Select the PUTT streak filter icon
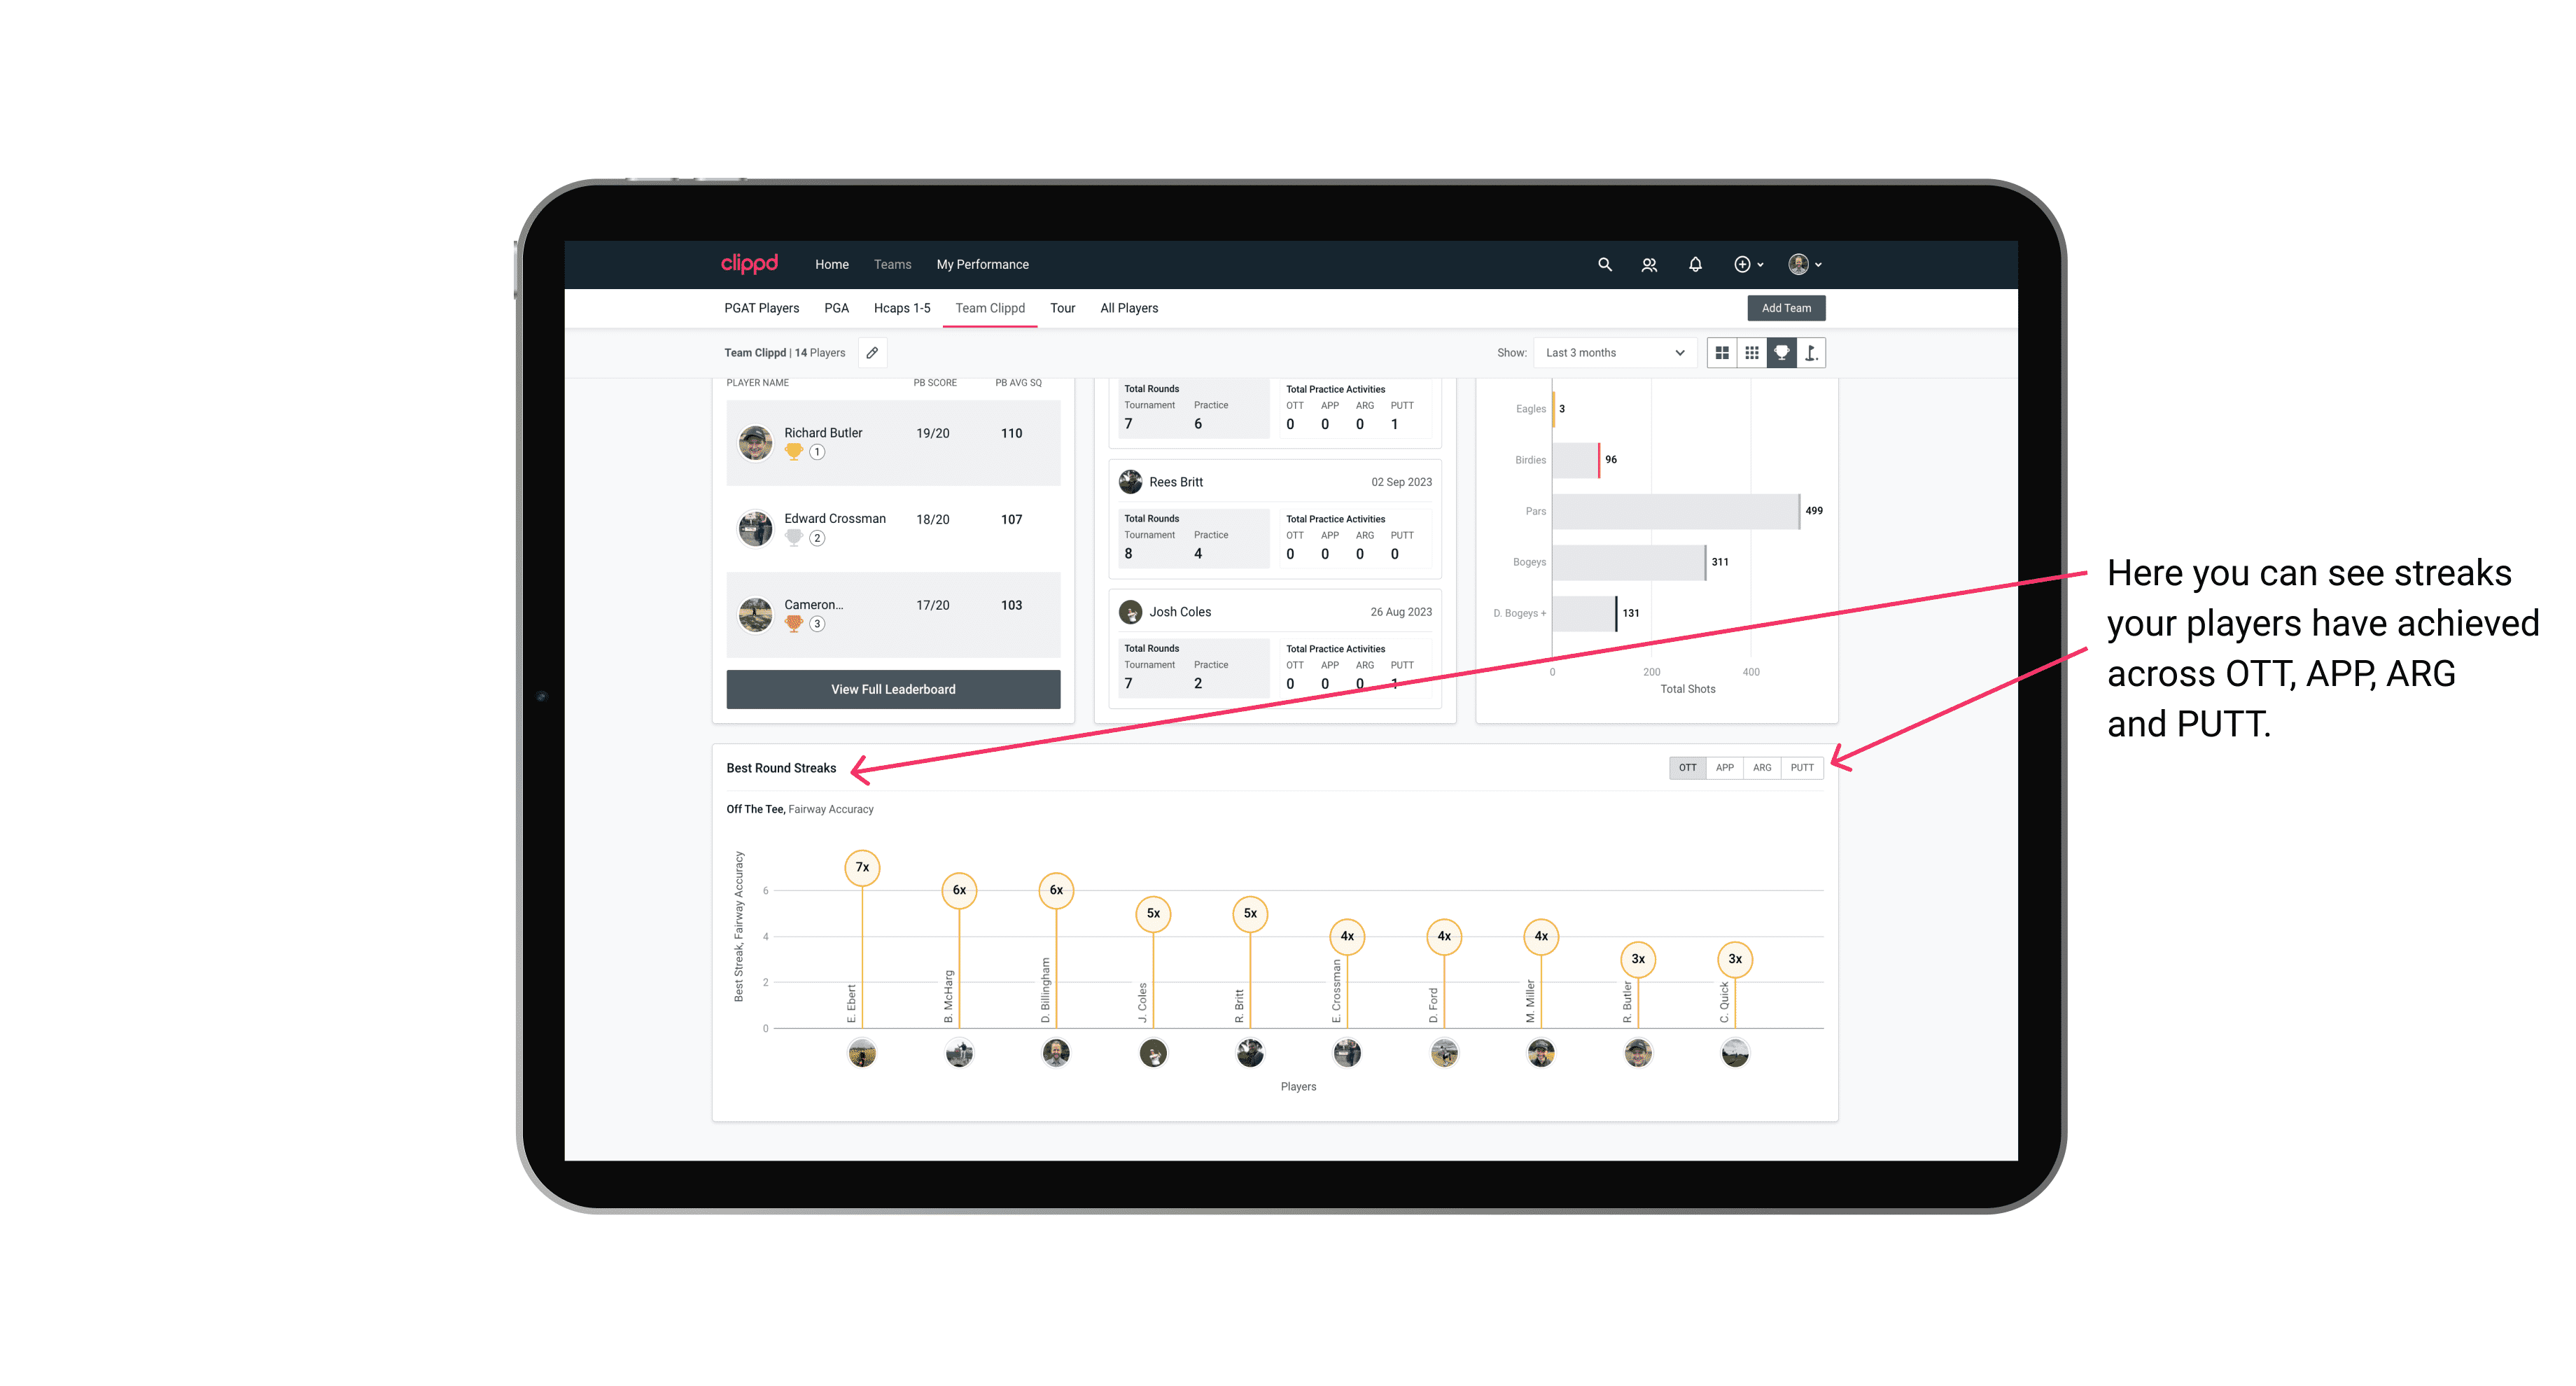The width and height of the screenshot is (2576, 1386). coord(1803,766)
